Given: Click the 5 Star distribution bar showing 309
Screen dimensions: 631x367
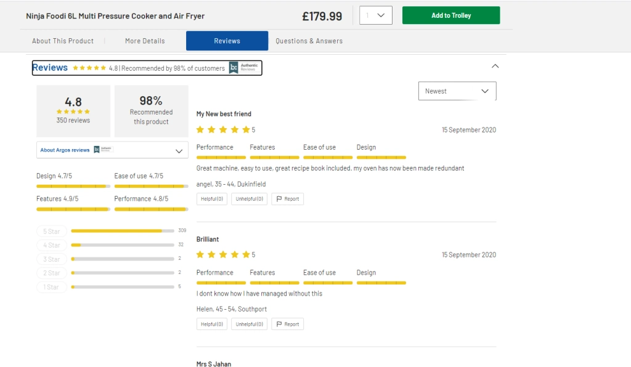Looking at the screenshot, I should click(x=123, y=231).
